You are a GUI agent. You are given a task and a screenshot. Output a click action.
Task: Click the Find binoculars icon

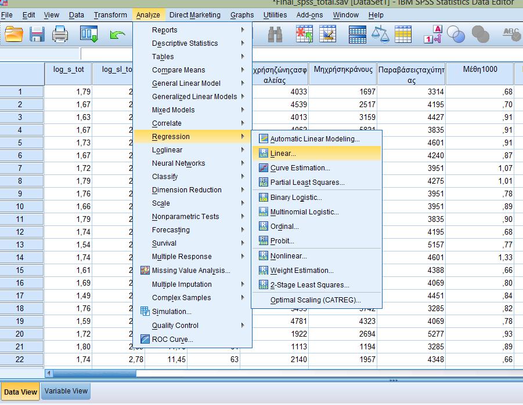coord(275,34)
